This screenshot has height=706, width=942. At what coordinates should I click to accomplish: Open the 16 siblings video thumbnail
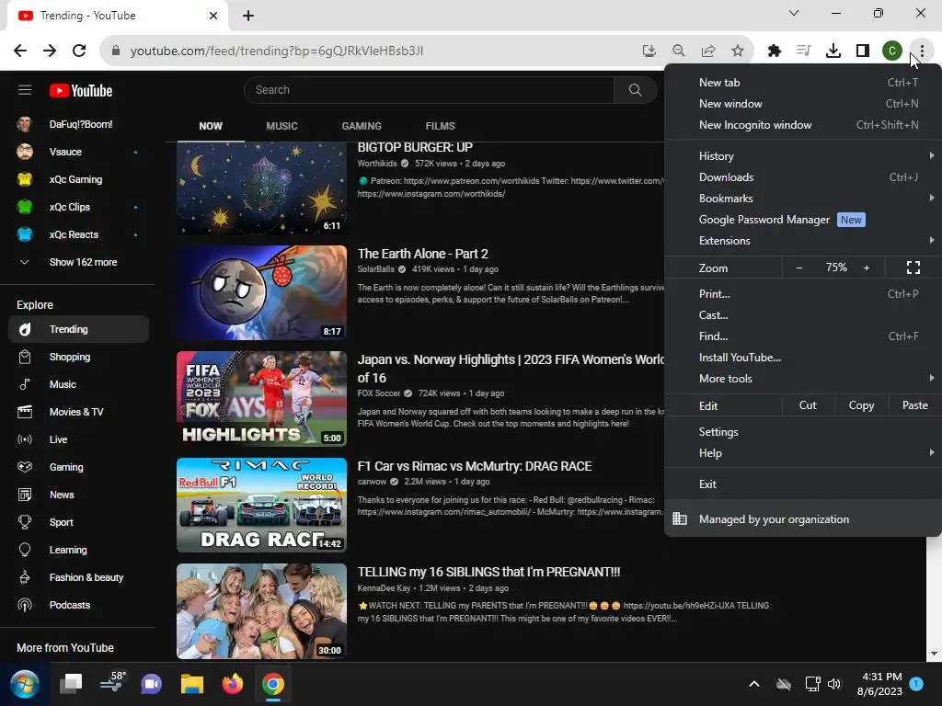[x=261, y=611]
